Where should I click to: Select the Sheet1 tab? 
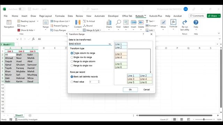point(19,115)
